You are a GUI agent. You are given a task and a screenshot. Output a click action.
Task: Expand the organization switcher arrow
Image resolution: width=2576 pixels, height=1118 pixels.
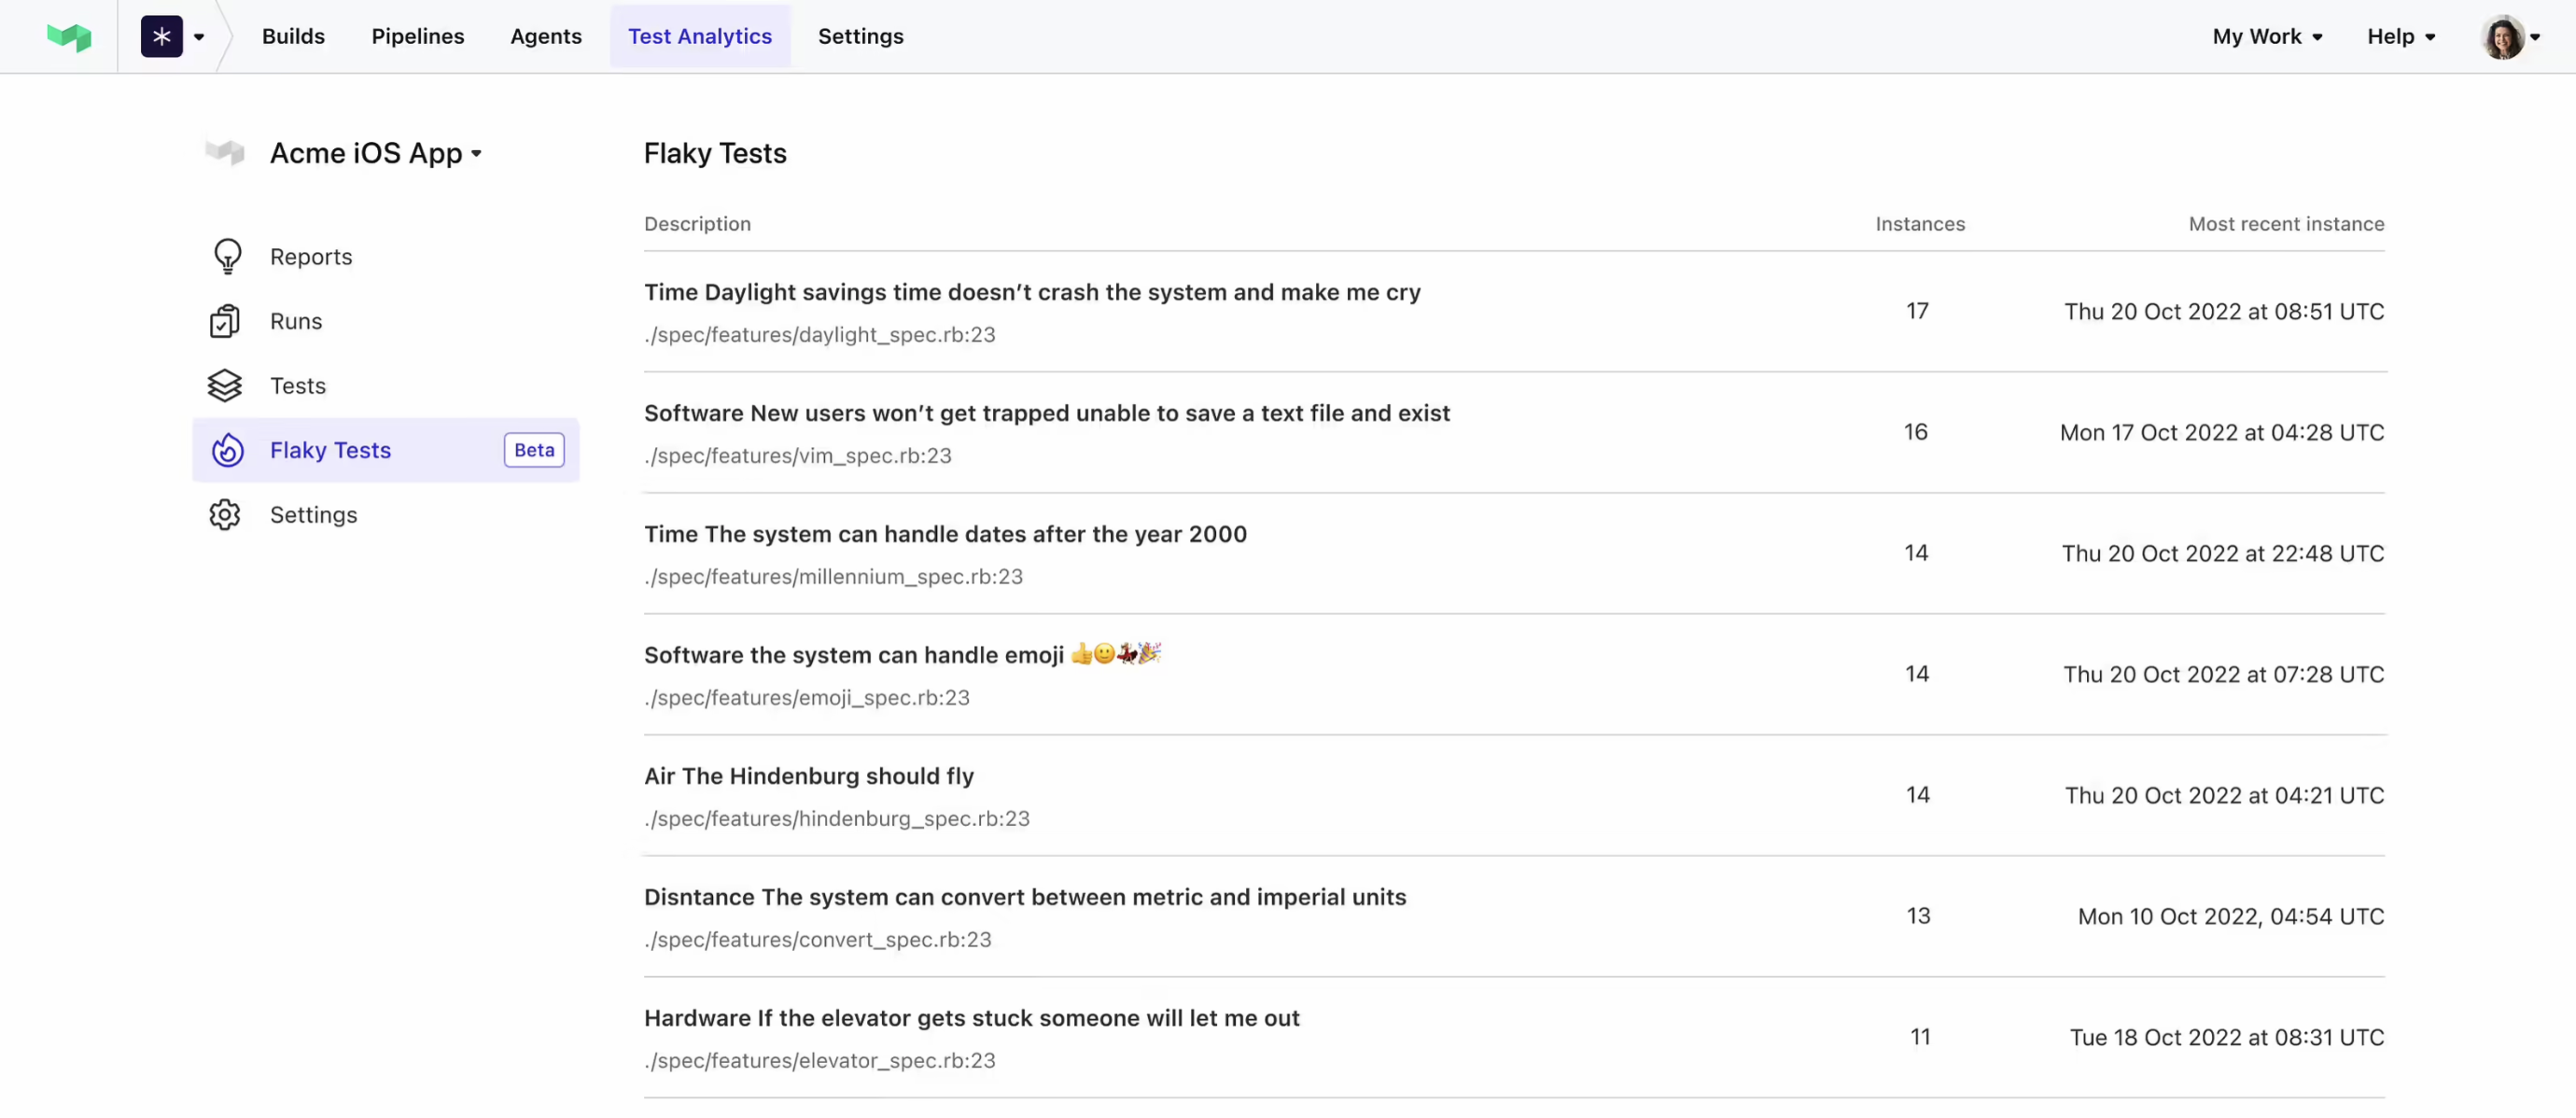click(x=199, y=38)
